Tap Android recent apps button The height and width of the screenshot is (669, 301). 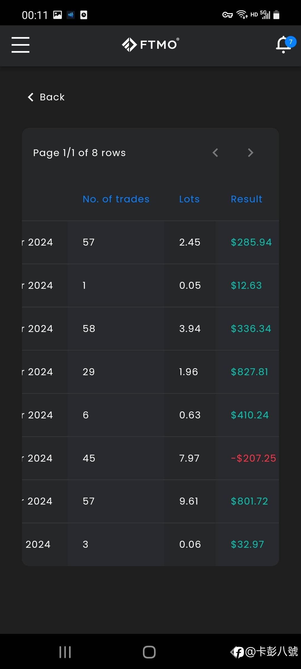click(65, 652)
